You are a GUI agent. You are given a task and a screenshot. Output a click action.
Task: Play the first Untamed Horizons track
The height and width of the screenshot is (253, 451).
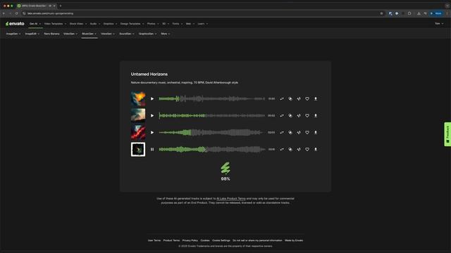click(152, 98)
